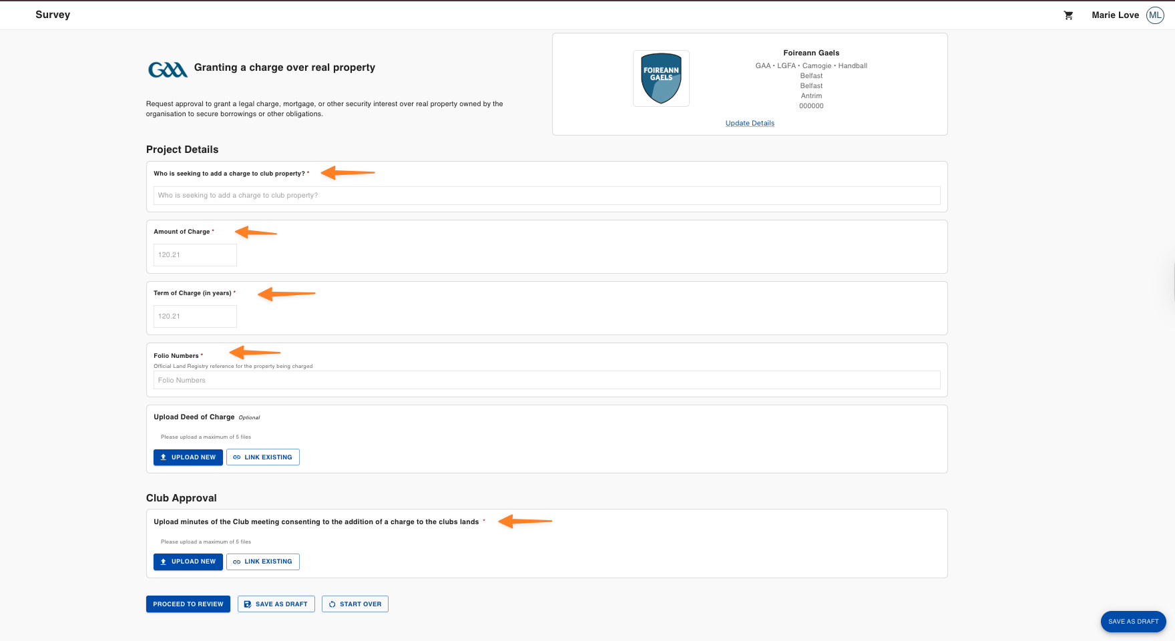The height and width of the screenshot is (641, 1175).
Task: Select the 'Project Details' section heading
Action: 182,150
